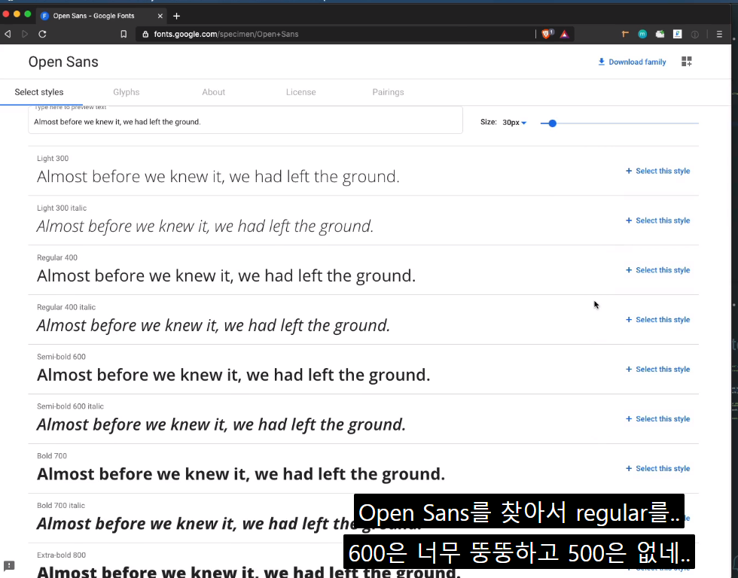The image size is (738, 578).
Task: Reload the page with refresh icon
Action: click(42, 34)
